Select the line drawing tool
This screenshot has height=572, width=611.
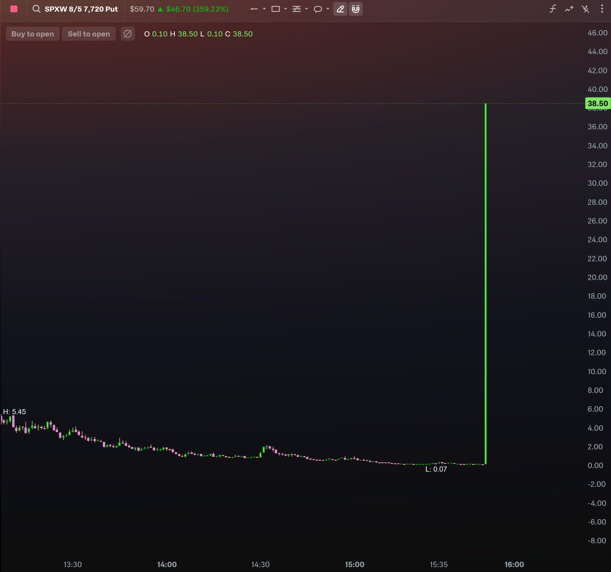[x=255, y=9]
